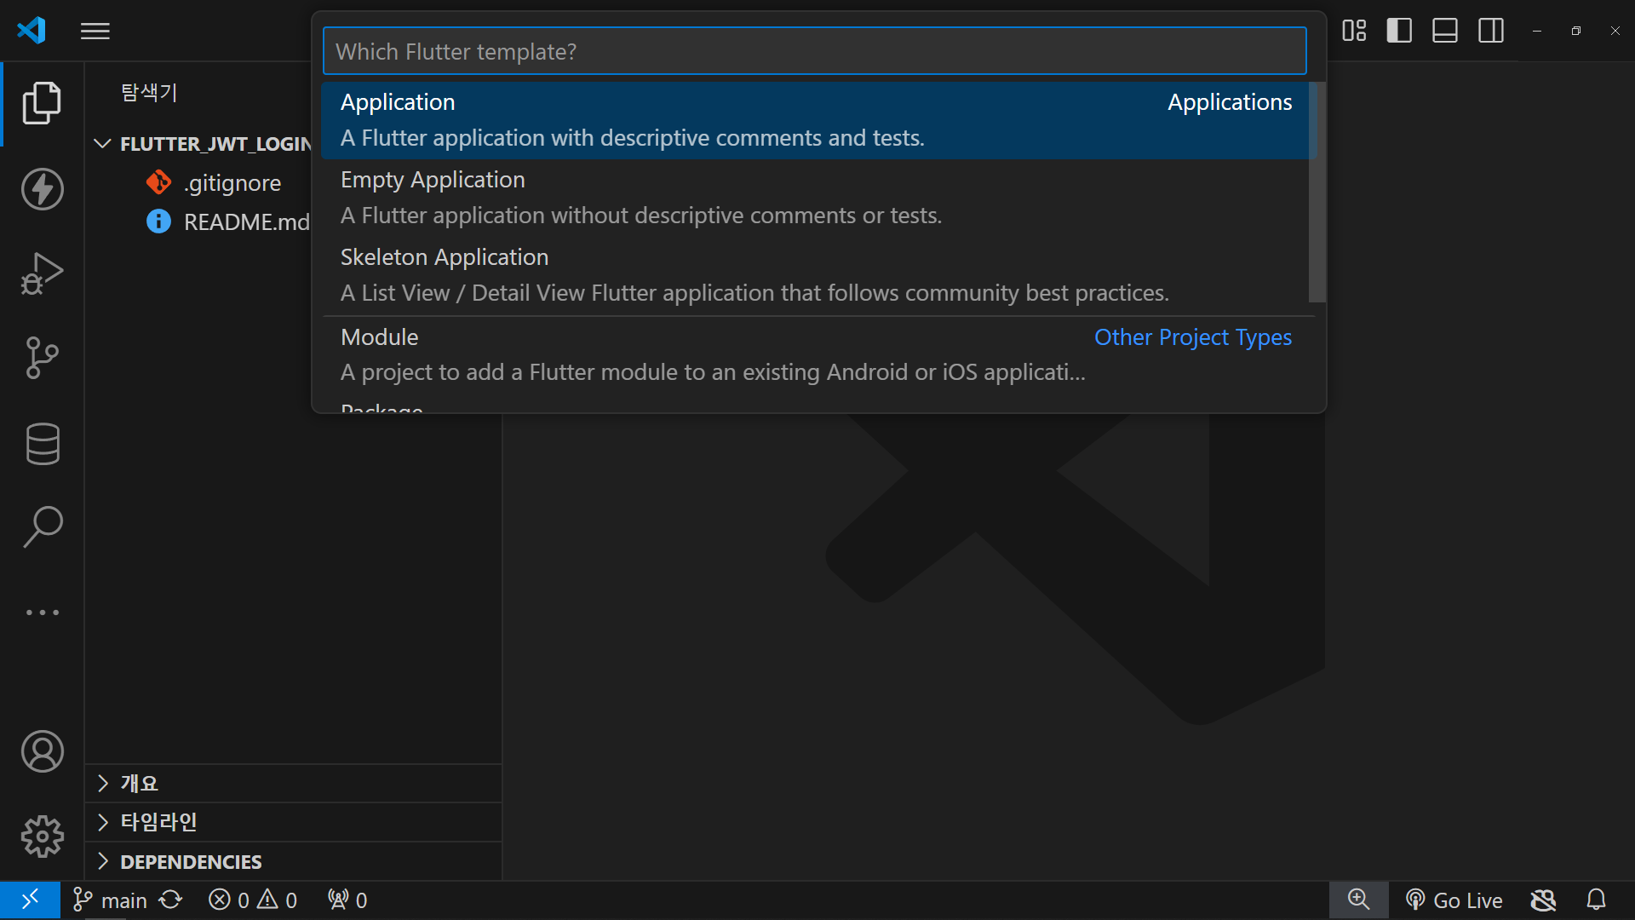Open the Search view magnifier
Screen dimensions: 1635x920
pos(42,527)
